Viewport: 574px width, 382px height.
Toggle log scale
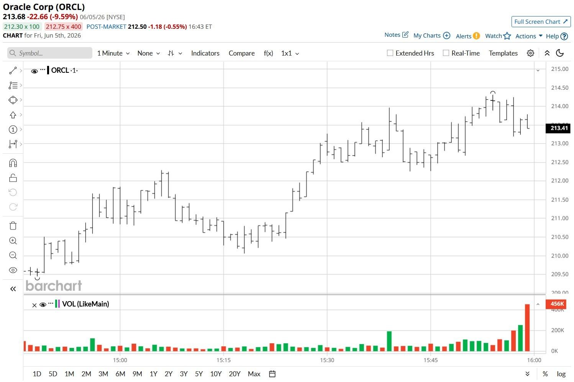(x=561, y=374)
